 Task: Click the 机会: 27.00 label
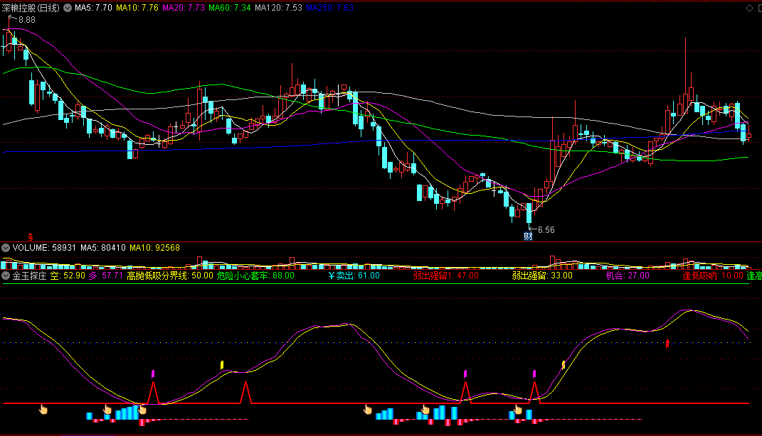pos(628,276)
